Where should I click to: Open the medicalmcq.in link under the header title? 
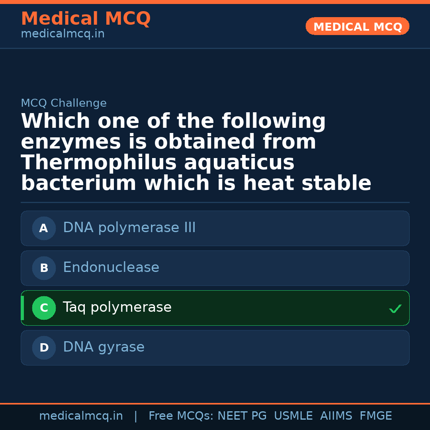tap(63, 34)
